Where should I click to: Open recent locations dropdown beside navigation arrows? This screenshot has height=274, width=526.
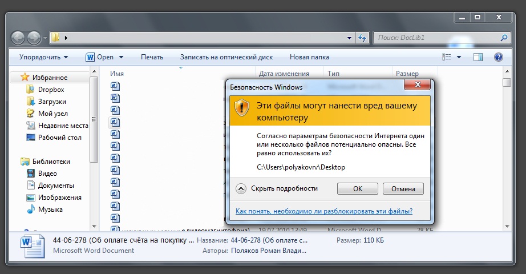tap(45, 38)
